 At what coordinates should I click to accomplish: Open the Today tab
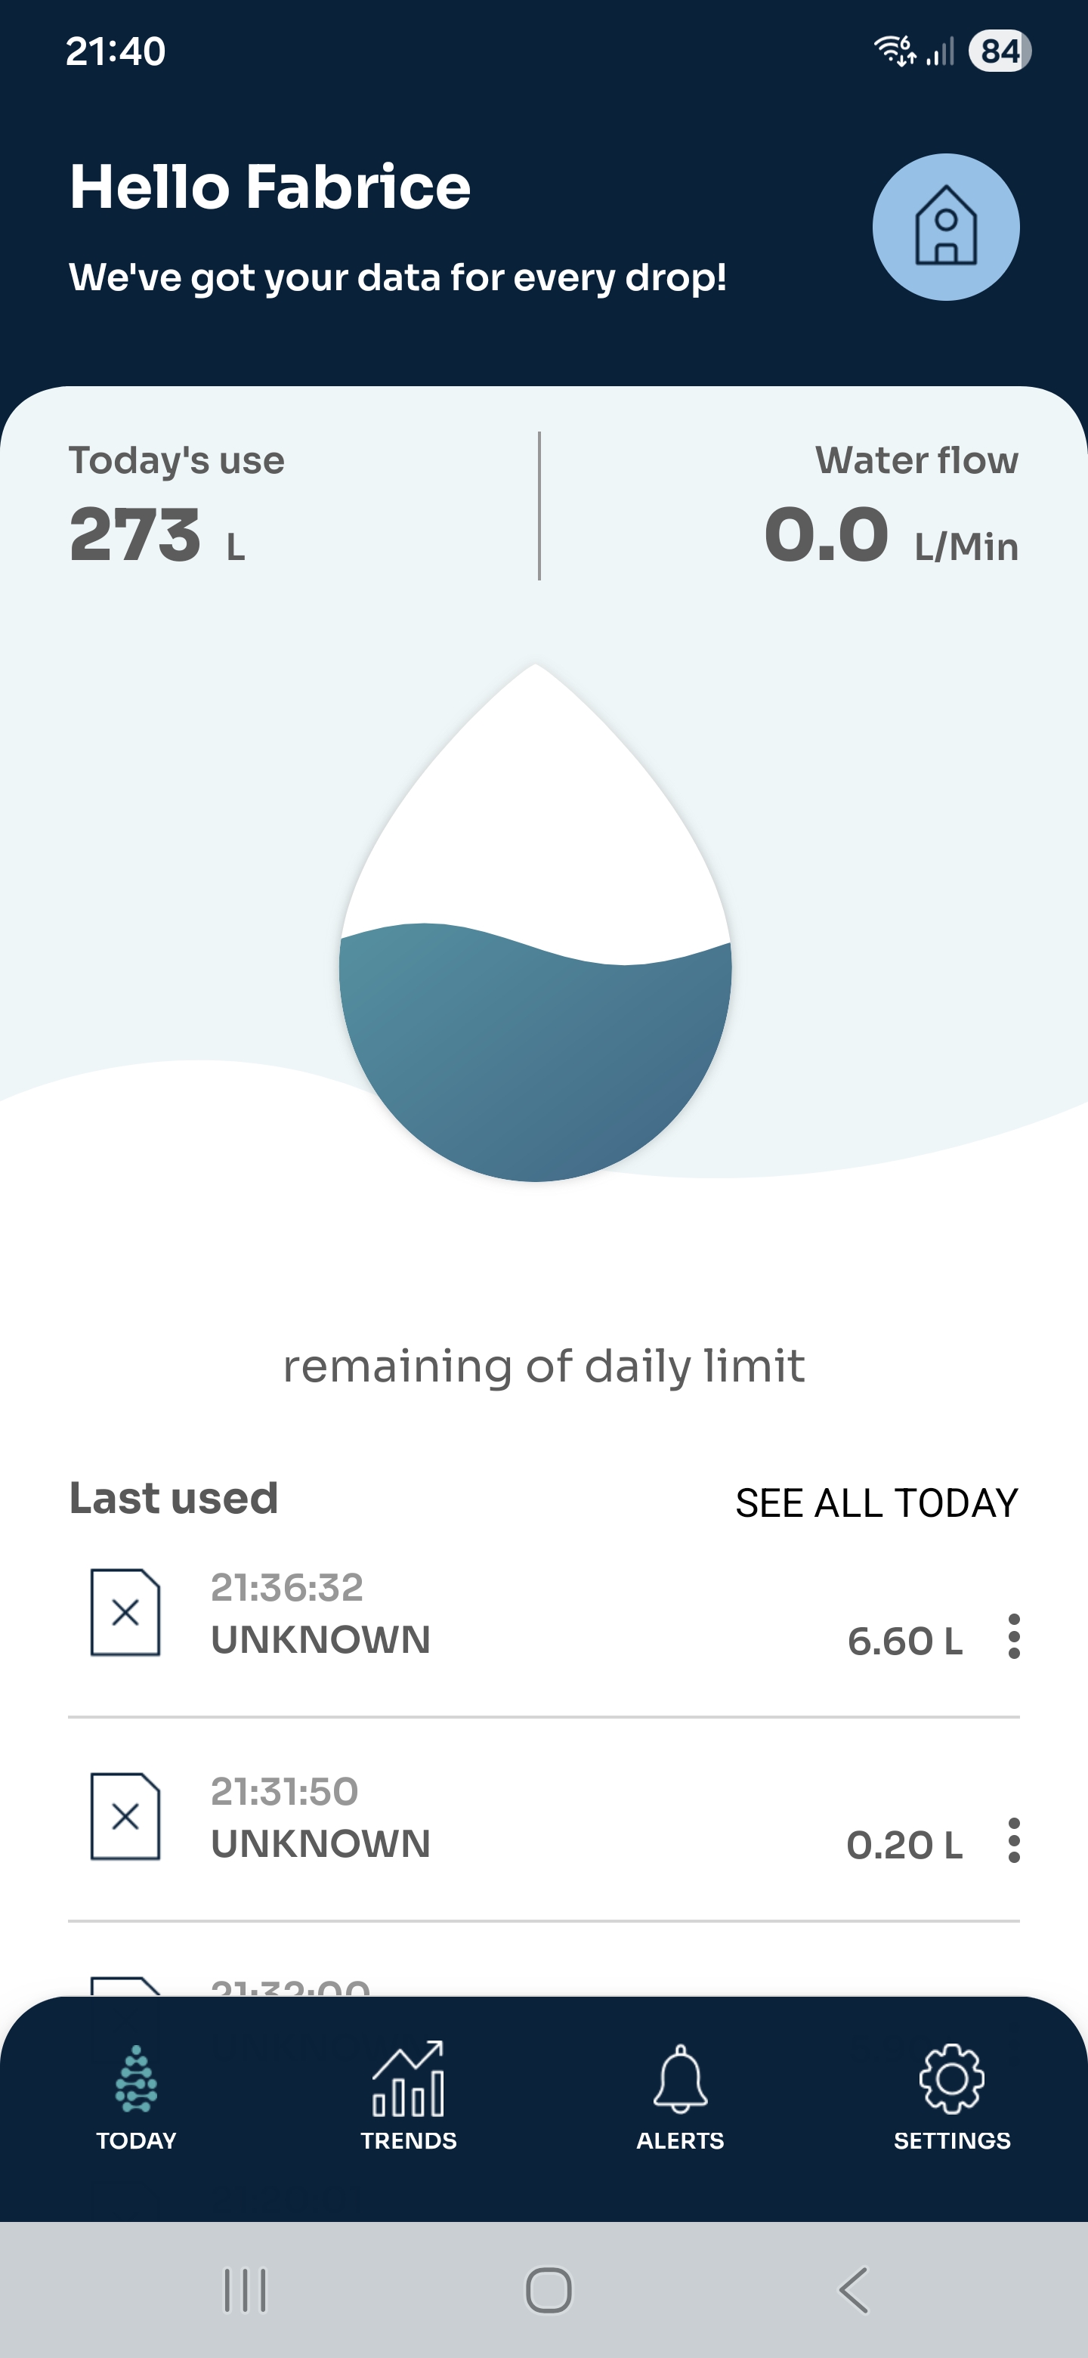click(136, 2097)
